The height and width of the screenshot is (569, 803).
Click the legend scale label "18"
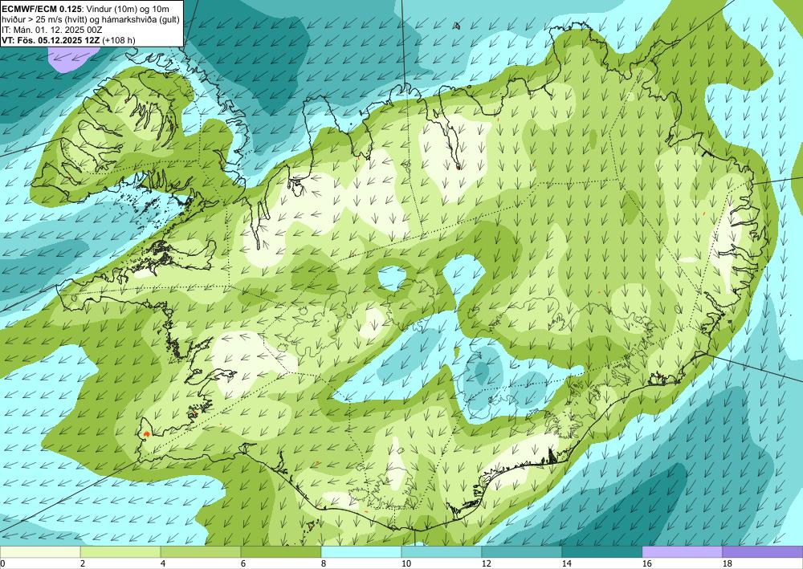tap(728, 563)
